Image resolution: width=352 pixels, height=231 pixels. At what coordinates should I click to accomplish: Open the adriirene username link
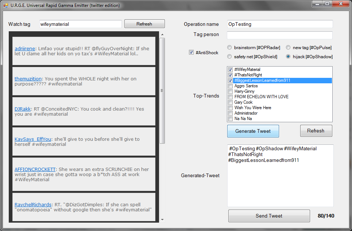click(x=25, y=49)
